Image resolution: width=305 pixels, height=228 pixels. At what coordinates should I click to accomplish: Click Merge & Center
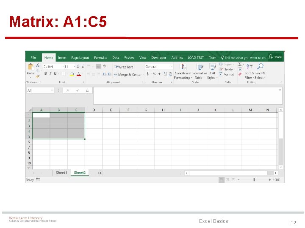pos(128,75)
